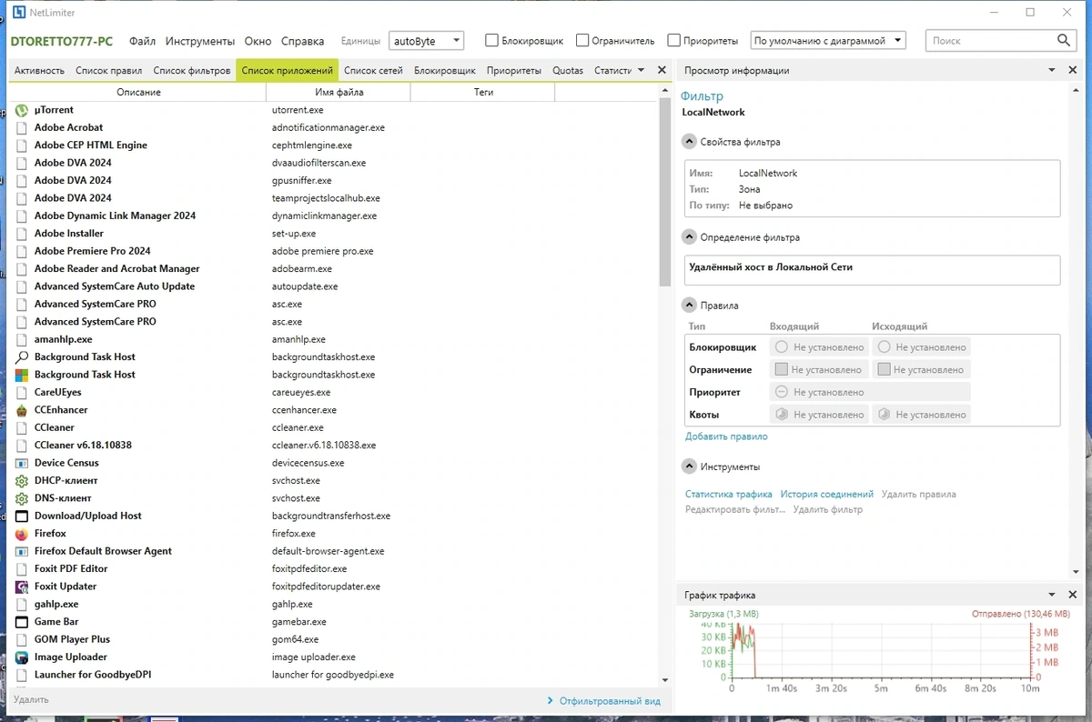The height and width of the screenshot is (722, 1092).
Task: Click the Game Bar row icon
Action: pos(22,622)
